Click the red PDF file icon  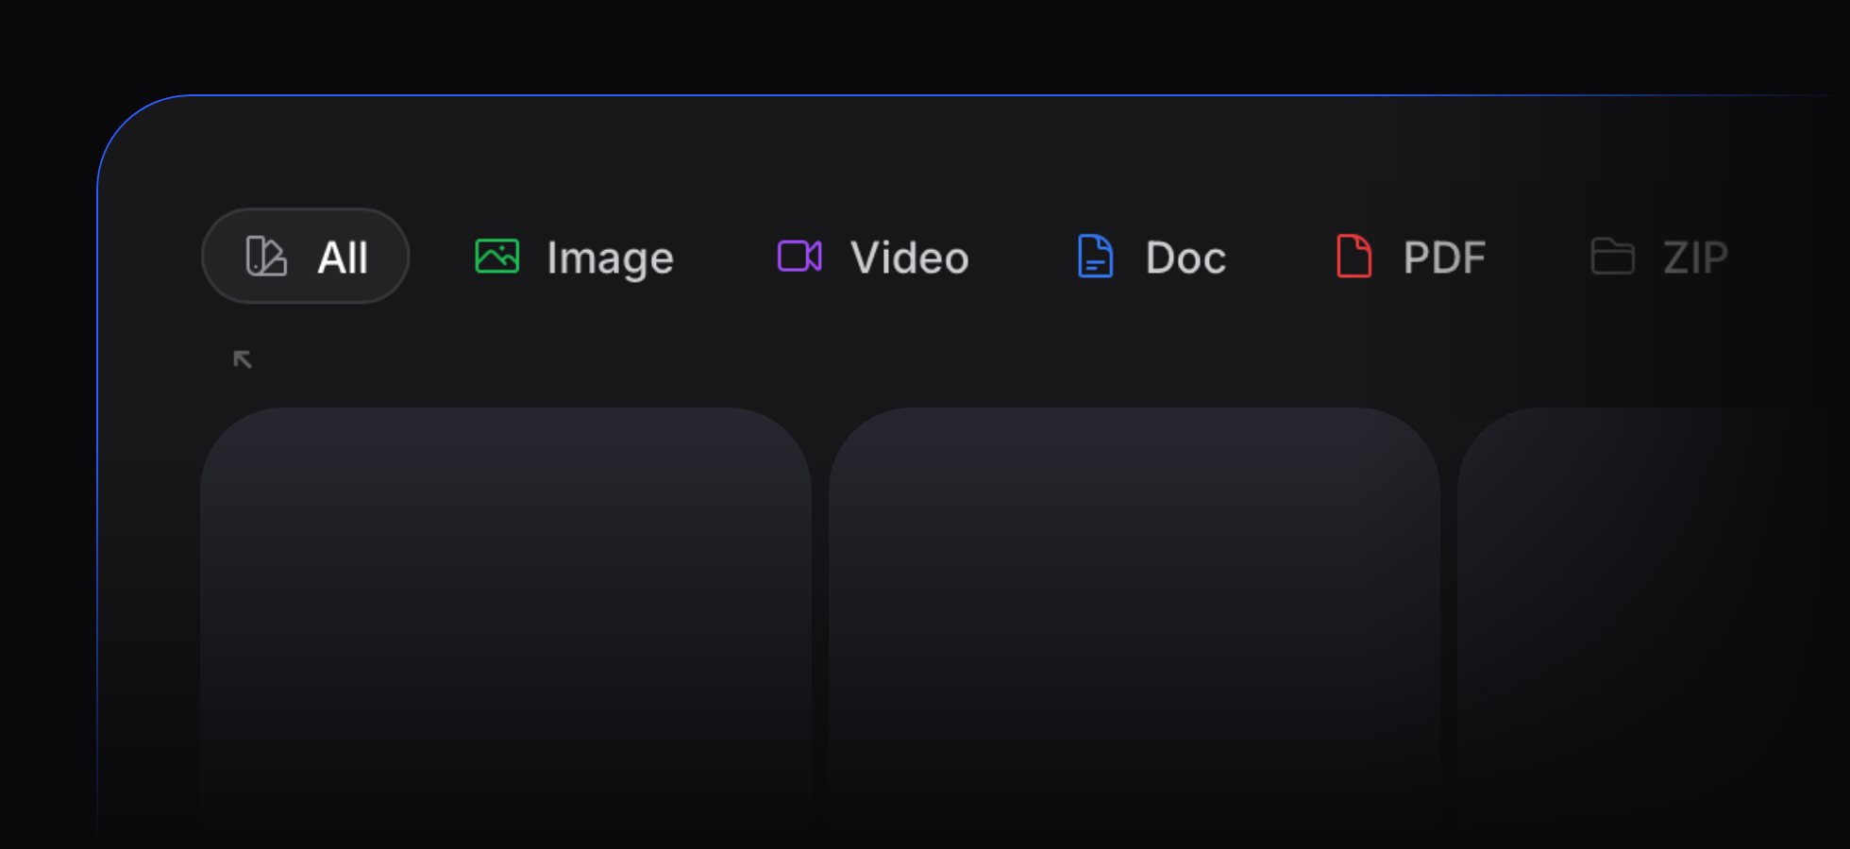(x=1354, y=256)
